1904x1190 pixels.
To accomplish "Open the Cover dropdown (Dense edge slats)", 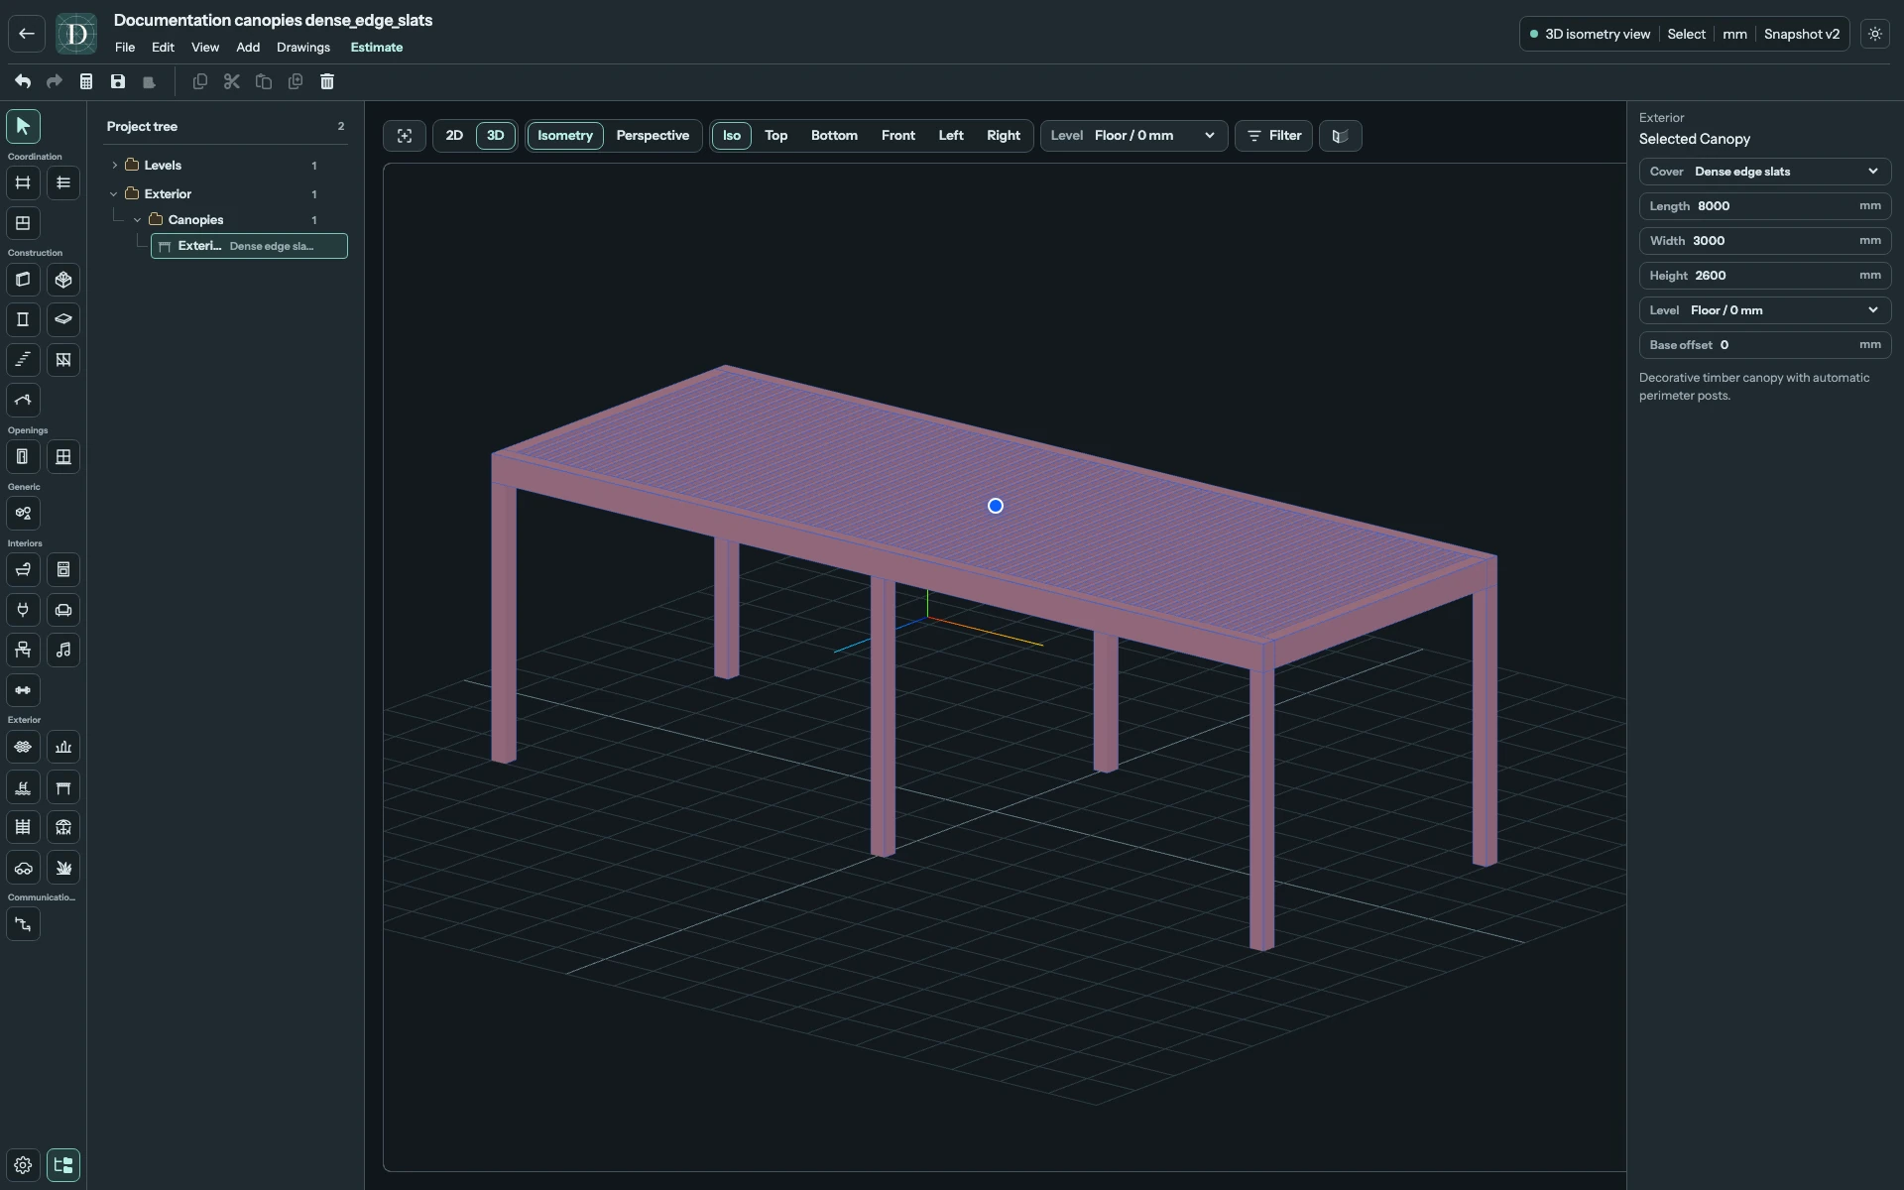I will [1765, 172].
